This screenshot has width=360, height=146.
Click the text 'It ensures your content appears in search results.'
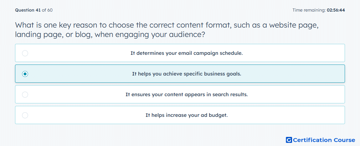187,95
